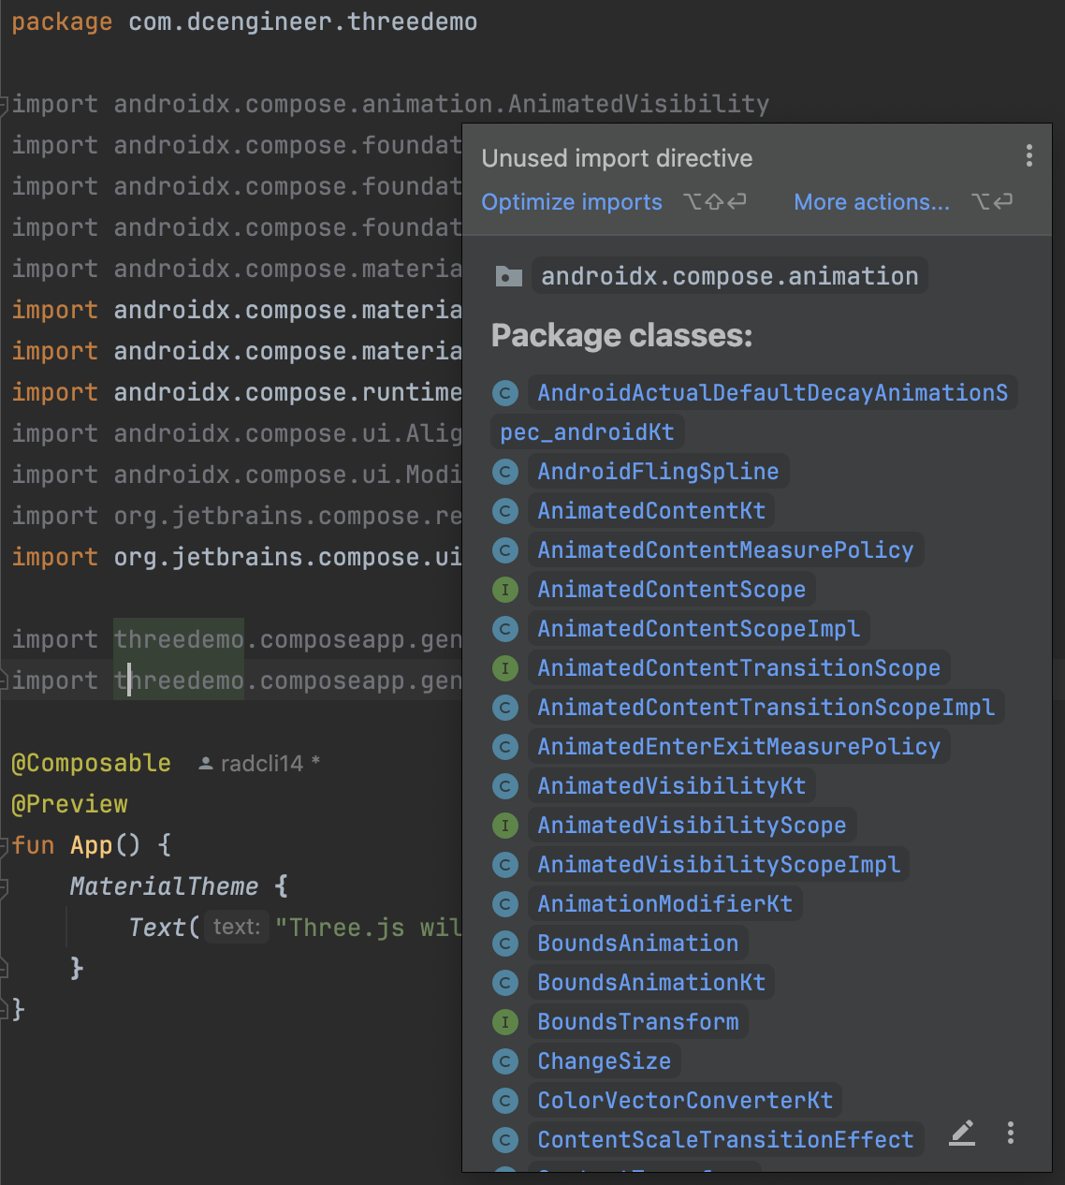Screen dimensions: 1065x1185
Task: Navigate to BoundsAnimation class
Action: [x=637, y=944]
